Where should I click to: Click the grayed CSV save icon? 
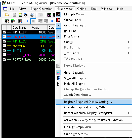(x=14, y=15)
